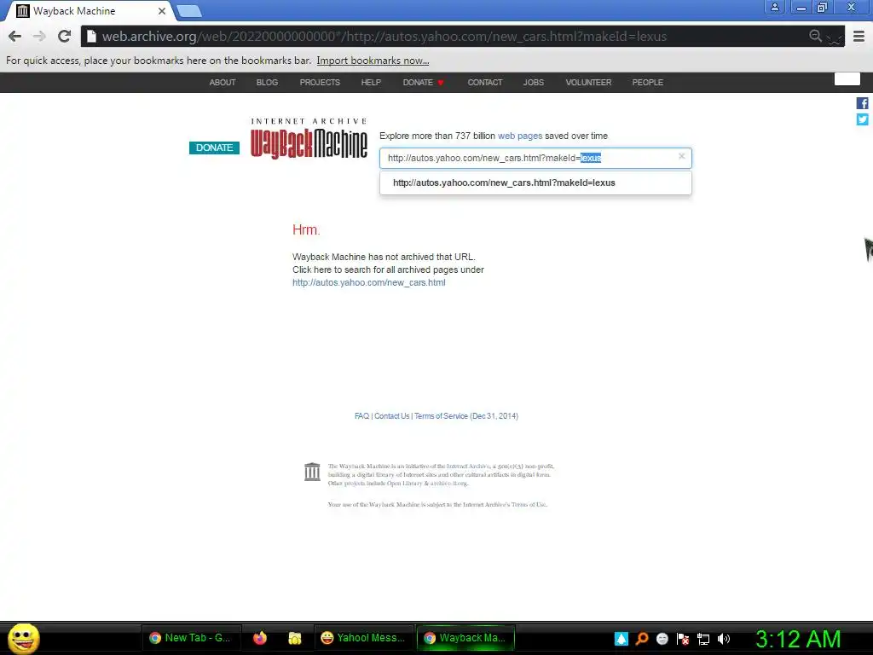
Task: Click the page icon in the address bar
Action: click(91, 36)
